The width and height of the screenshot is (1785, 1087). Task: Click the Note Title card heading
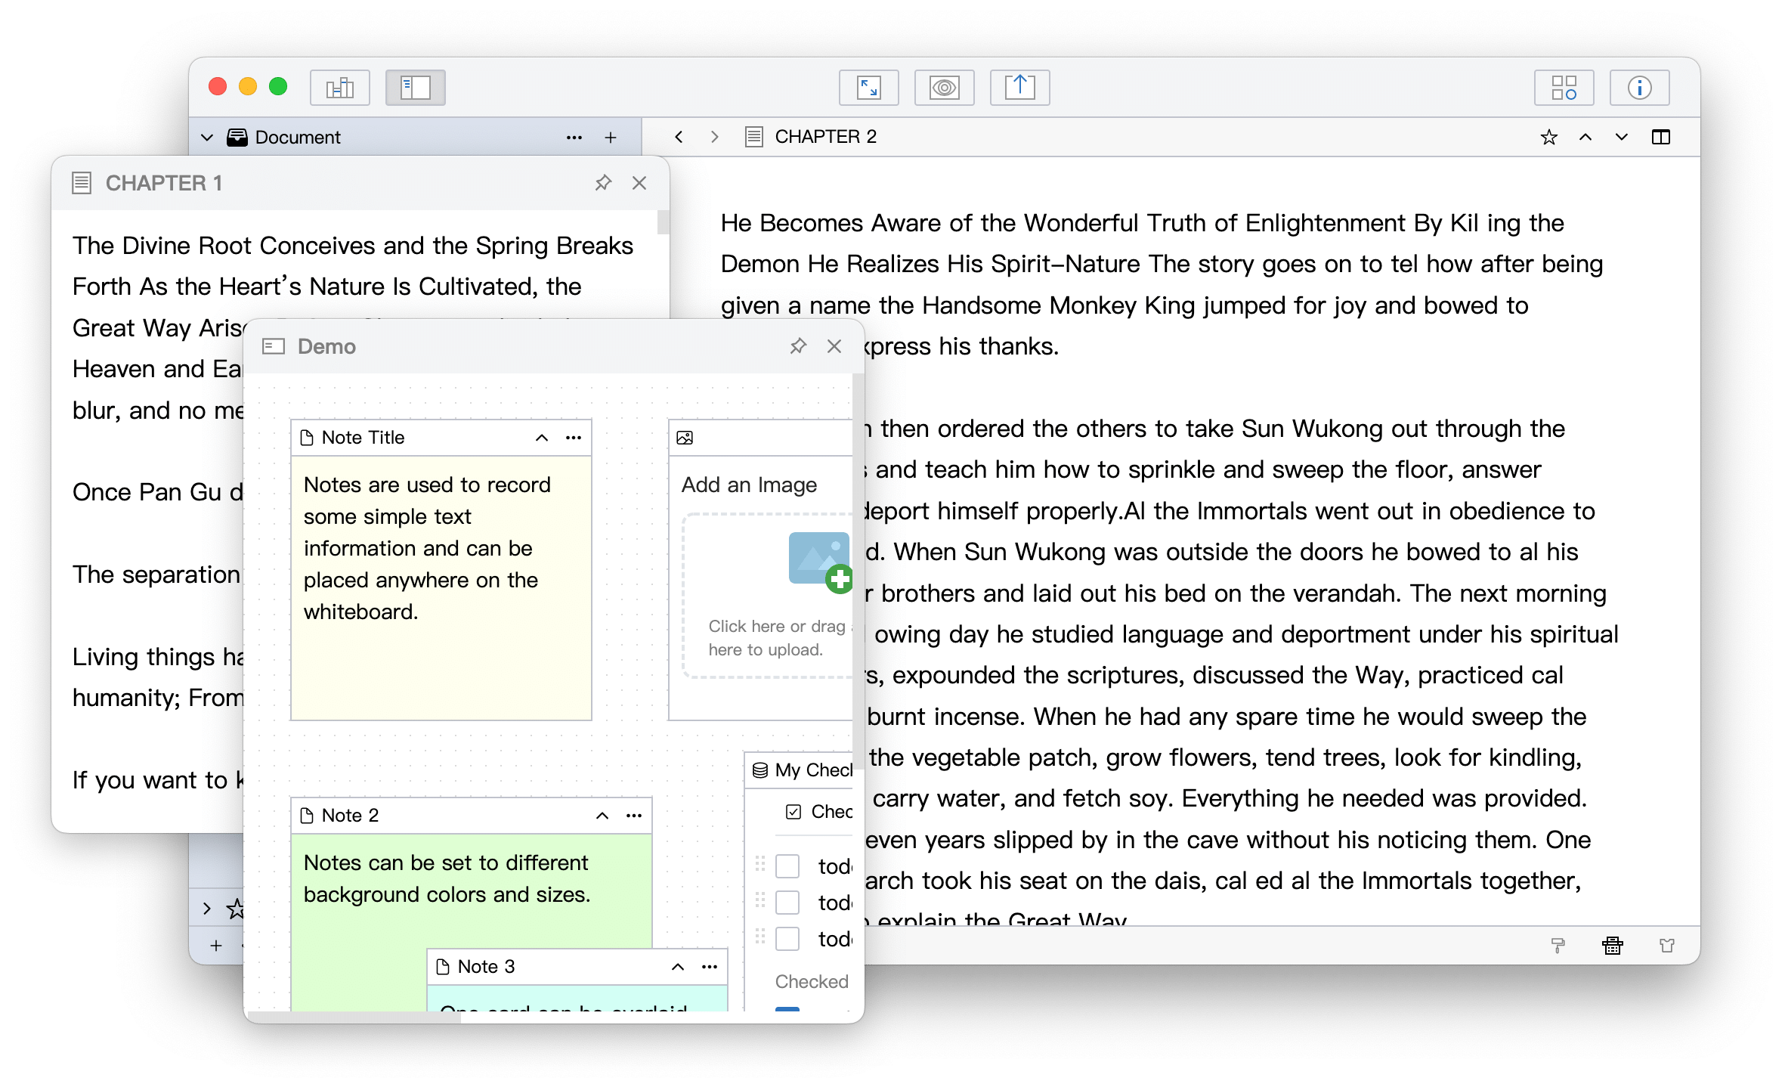tap(363, 438)
